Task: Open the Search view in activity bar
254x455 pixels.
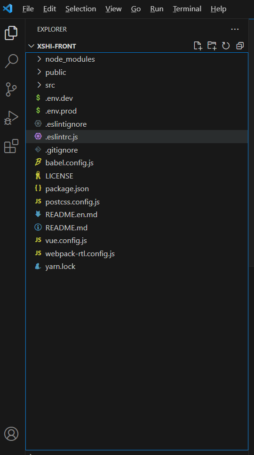Action: click(11, 61)
